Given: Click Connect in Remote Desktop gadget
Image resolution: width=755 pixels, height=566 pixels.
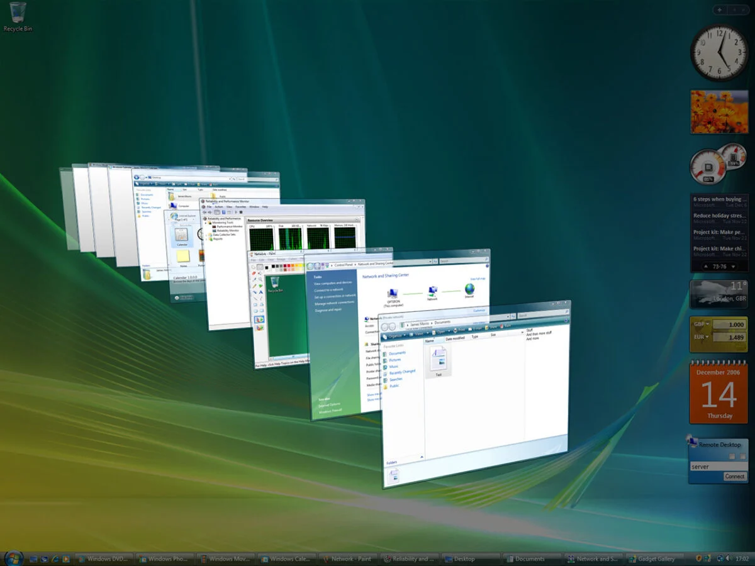Looking at the screenshot, I should click(x=734, y=477).
